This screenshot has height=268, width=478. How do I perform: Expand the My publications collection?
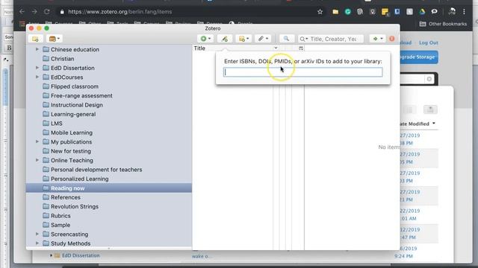click(x=37, y=141)
